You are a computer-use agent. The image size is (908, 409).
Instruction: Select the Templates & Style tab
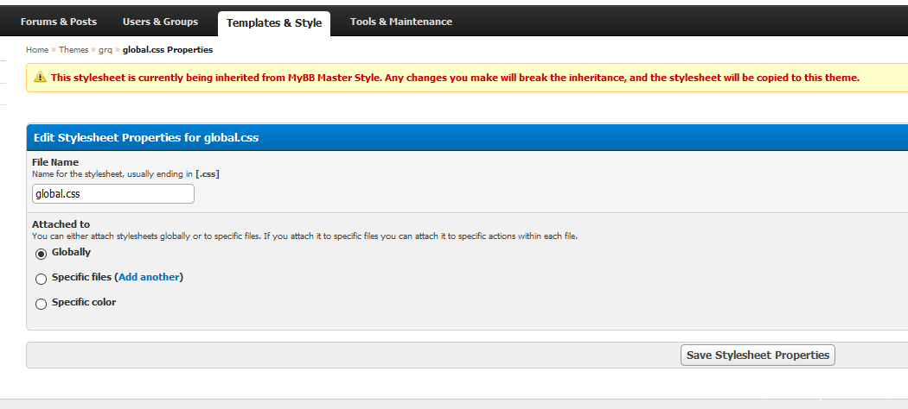click(x=273, y=22)
